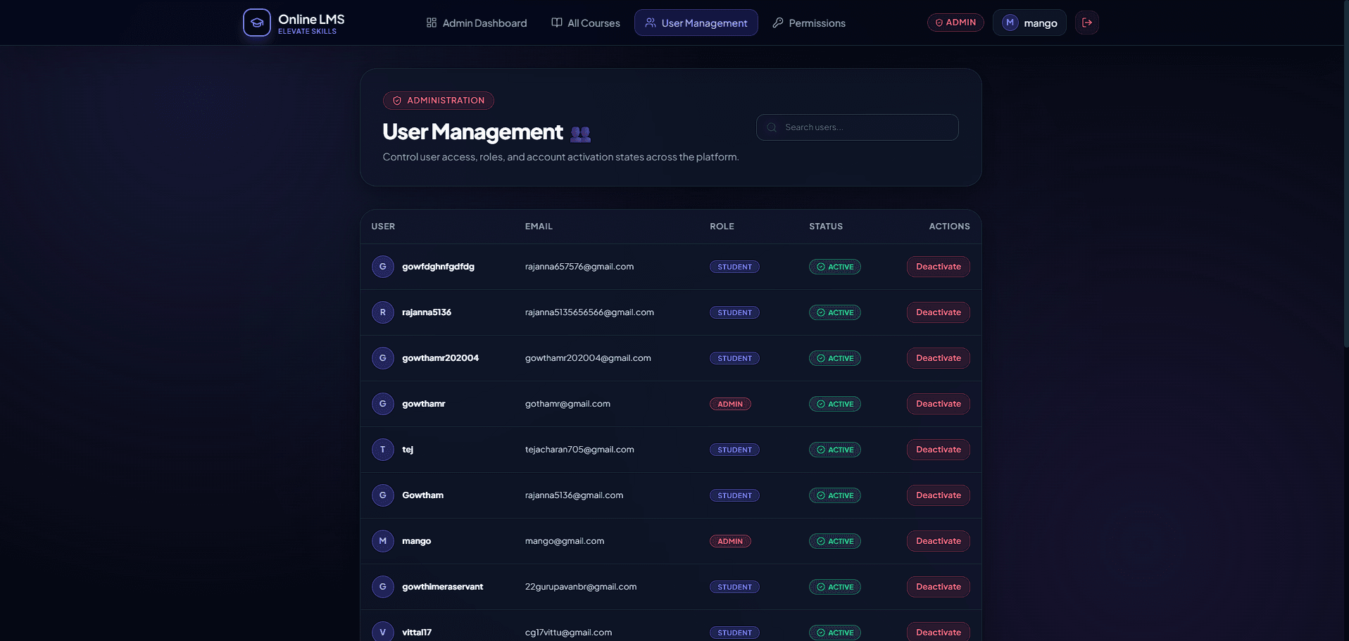Click the STUDENT role badge for tej
The width and height of the screenshot is (1349, 641).
click(x=734, y=450)
